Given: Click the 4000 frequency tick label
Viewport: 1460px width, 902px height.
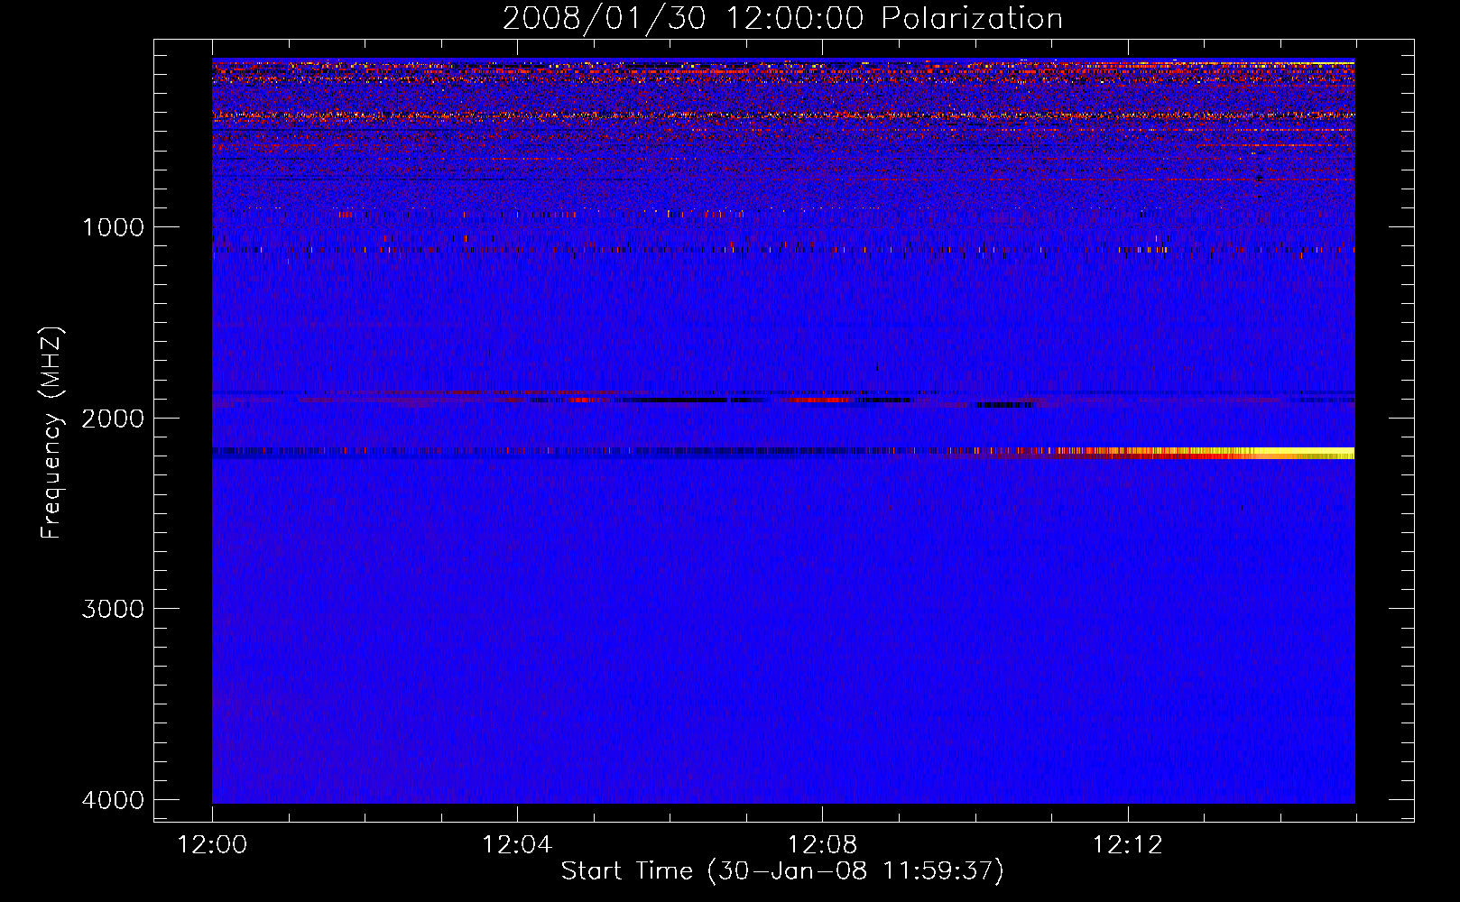Looking at the screenshot, I should pos(113,800).
